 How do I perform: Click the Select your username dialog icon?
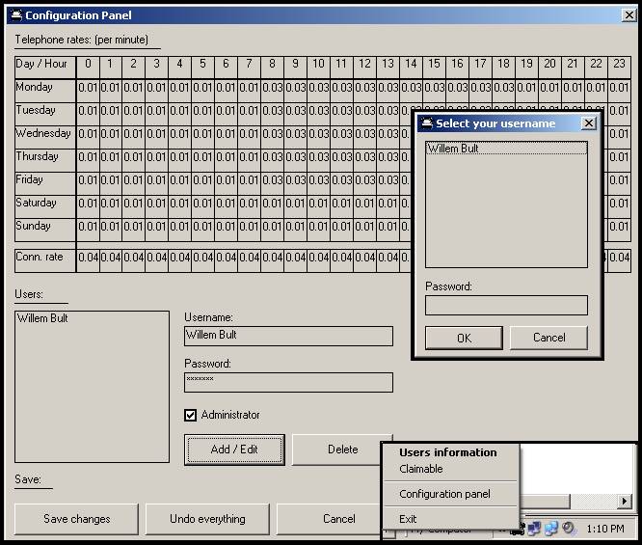tap(425, 123)
